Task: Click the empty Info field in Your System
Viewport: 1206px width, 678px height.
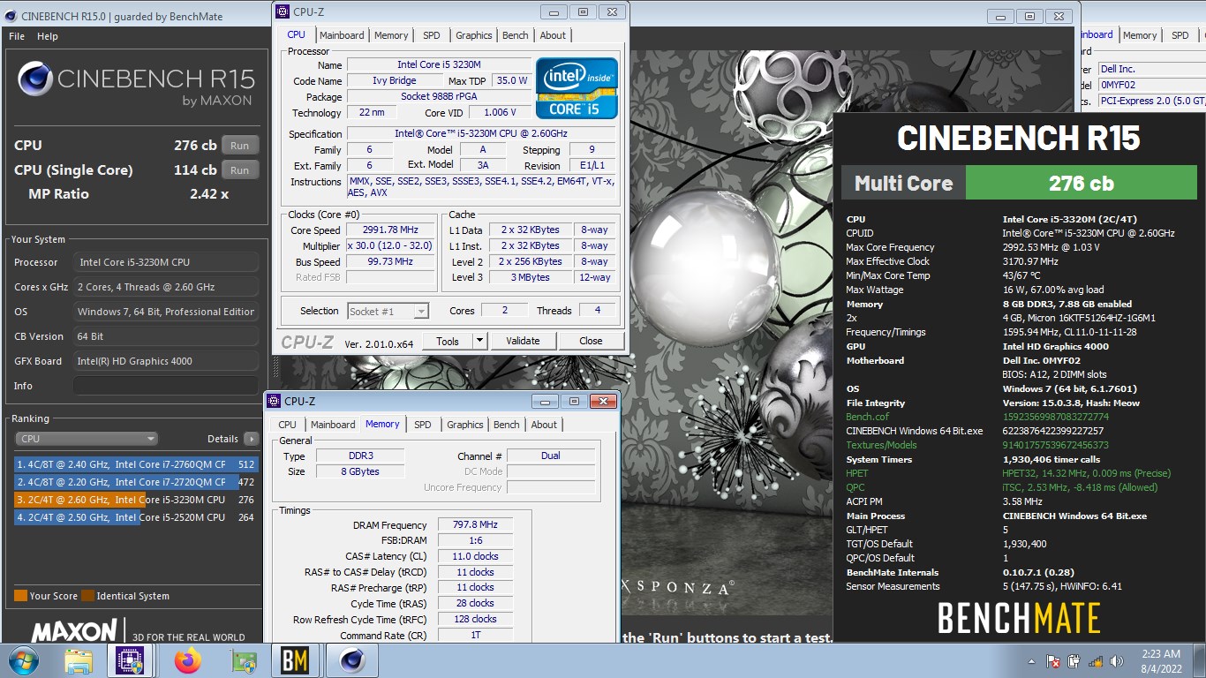Action: (x=166, y=386)
